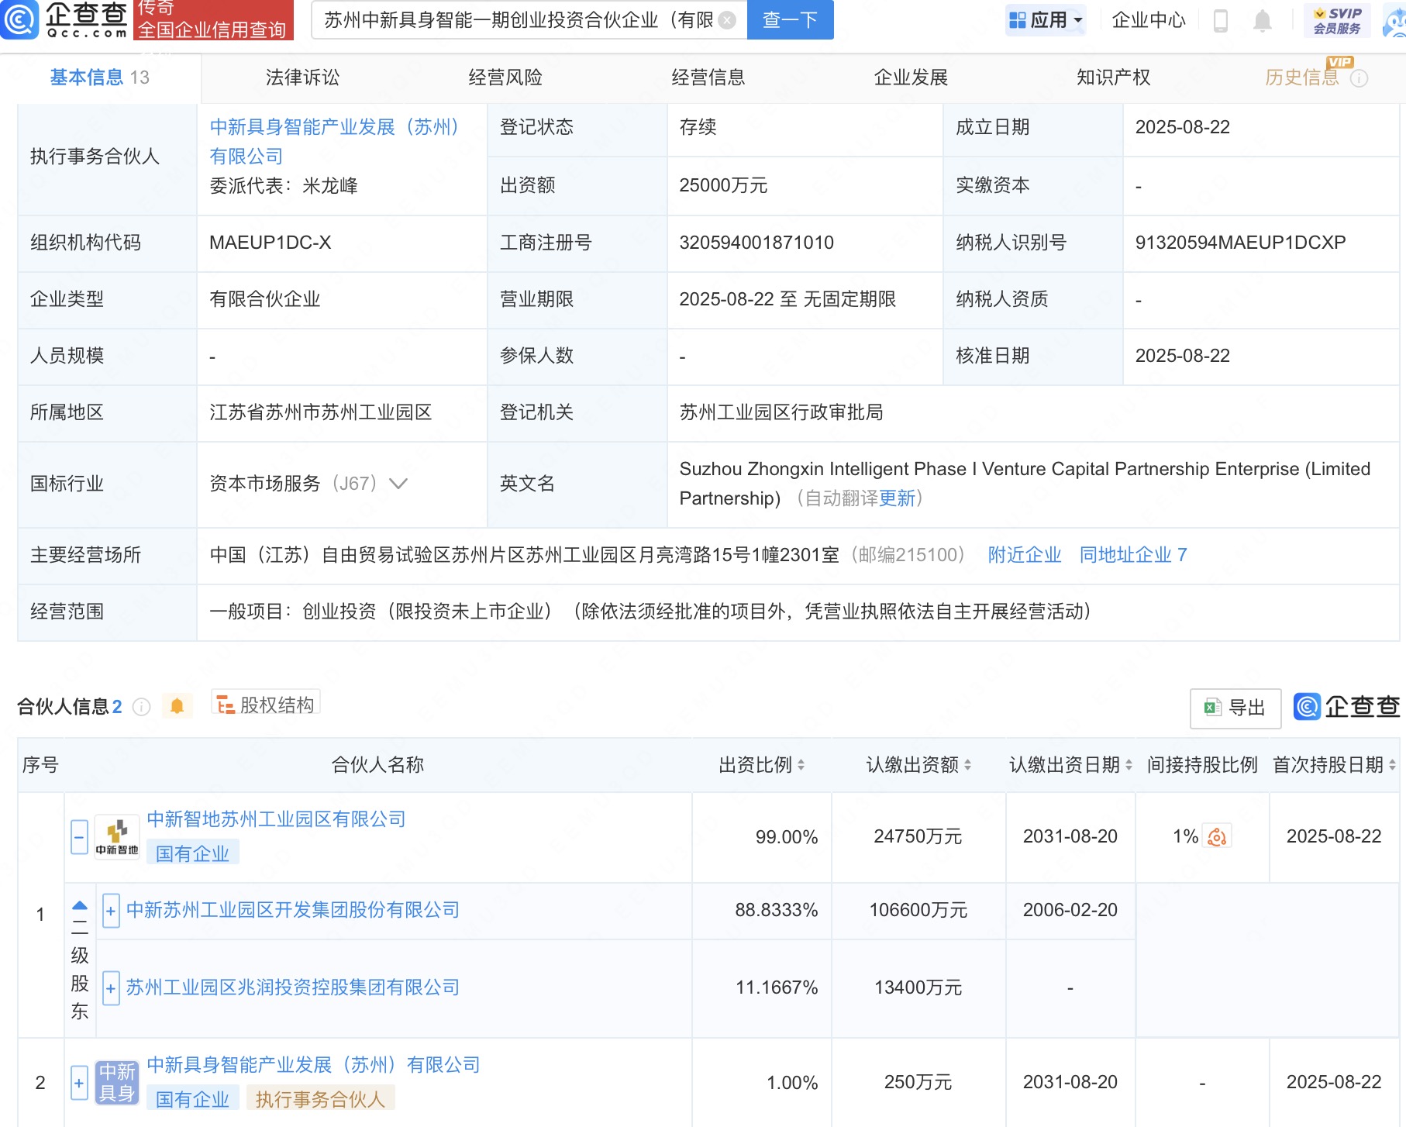Screen dimensions: 1406x1127
Task: Switch to 经营信息 tab
Action: [x=708, y=78]
